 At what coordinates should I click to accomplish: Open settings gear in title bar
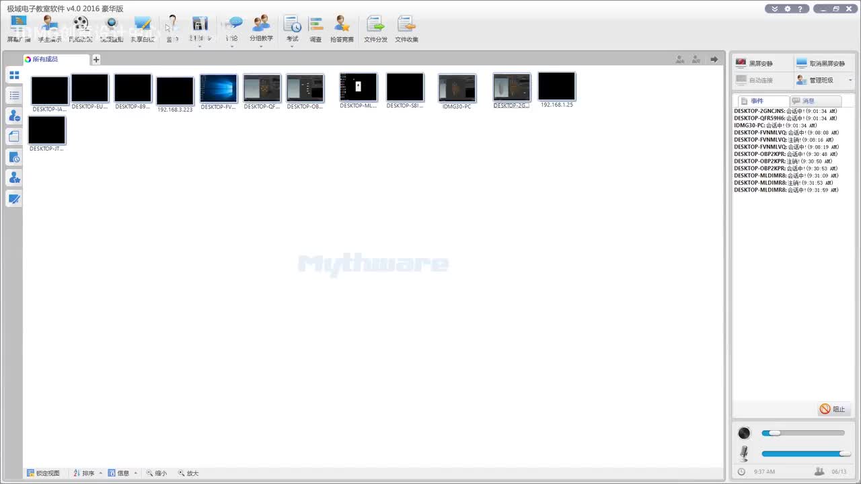[788, 9]
